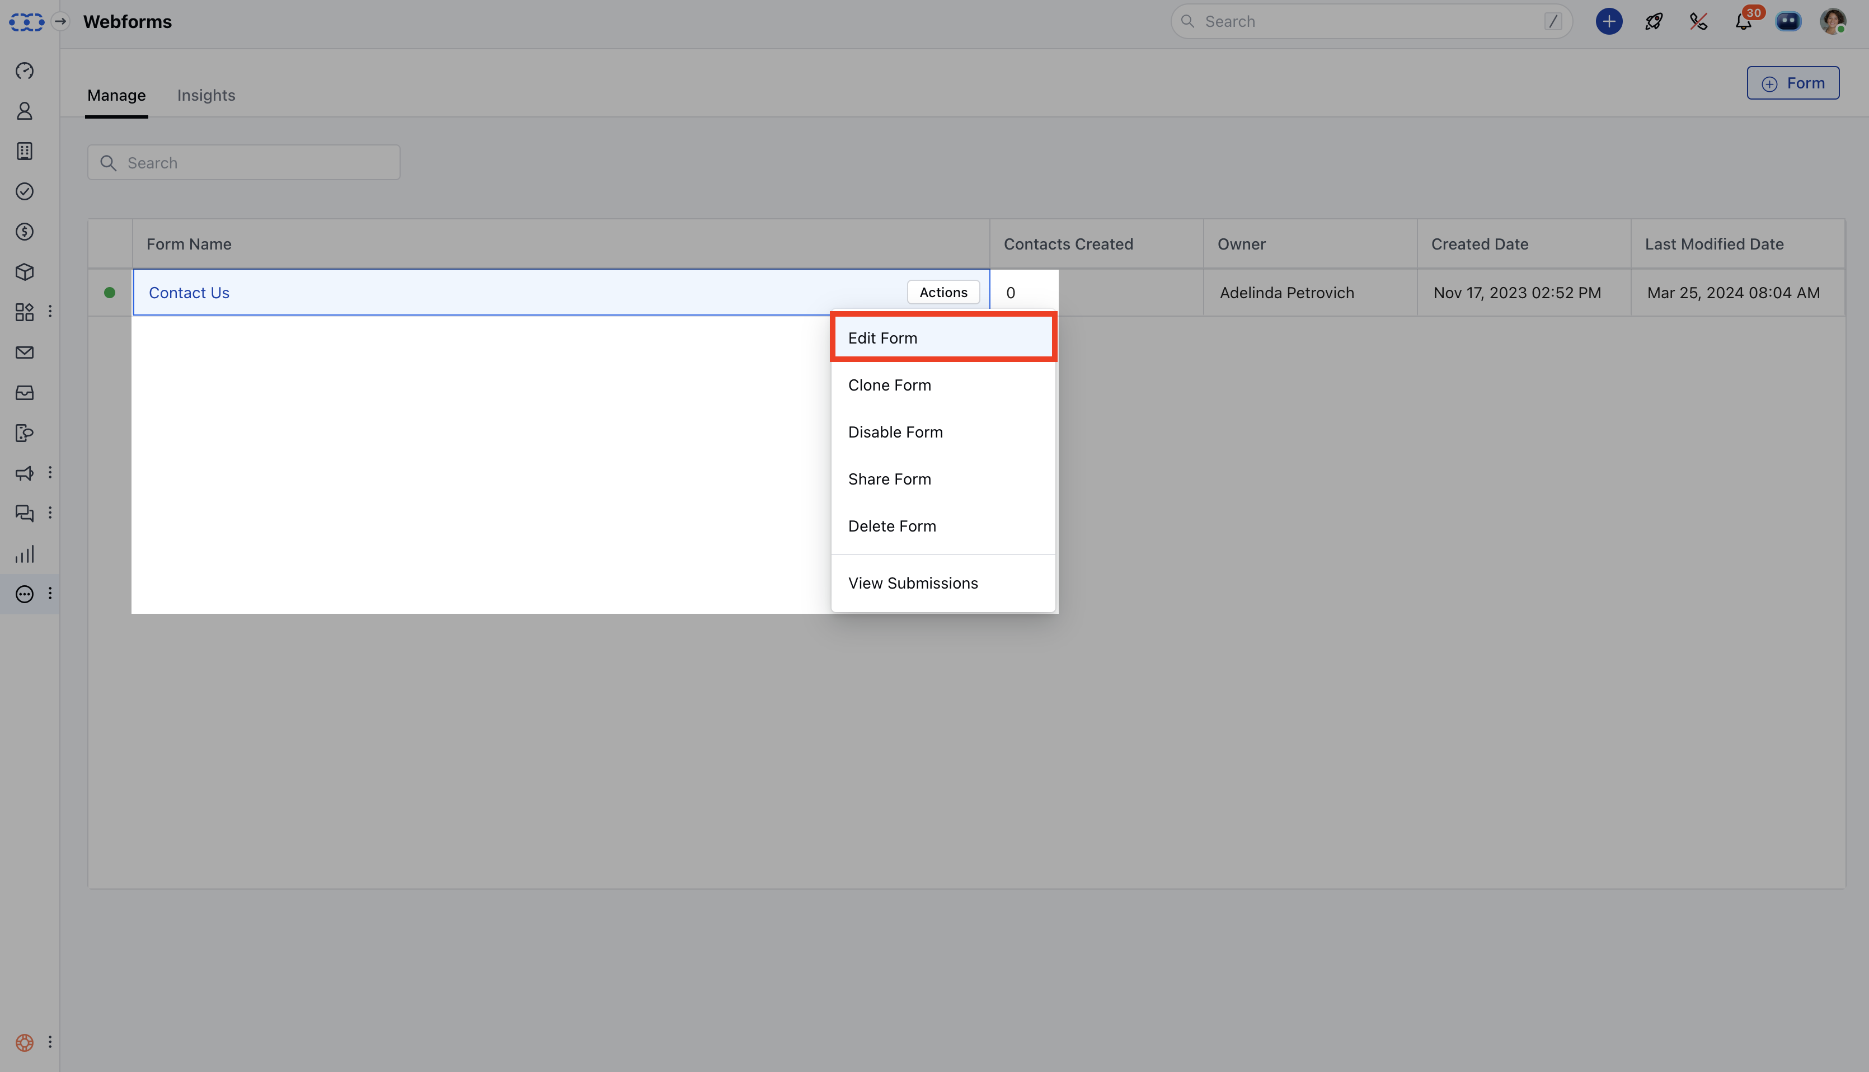Click the green status dot for Contact Us
Viewport: 1869px width, 1072px height.
[x=110, y=293]
